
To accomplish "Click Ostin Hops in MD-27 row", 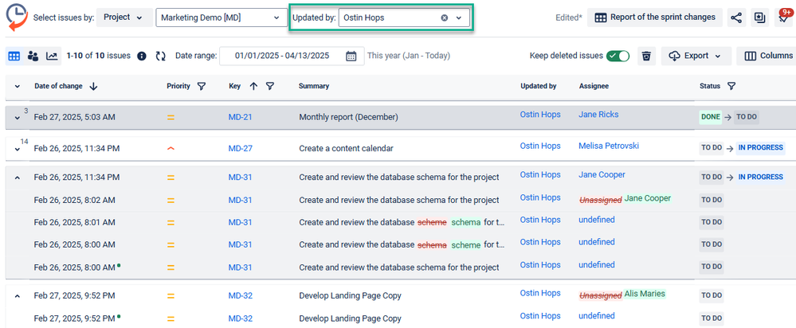I will (540, 146).
